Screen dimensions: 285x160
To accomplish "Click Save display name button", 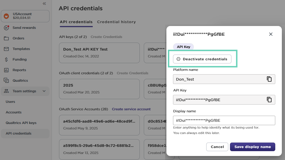I will (x=252, y=147).
